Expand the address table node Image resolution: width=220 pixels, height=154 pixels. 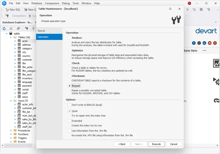tap(15, 45)
